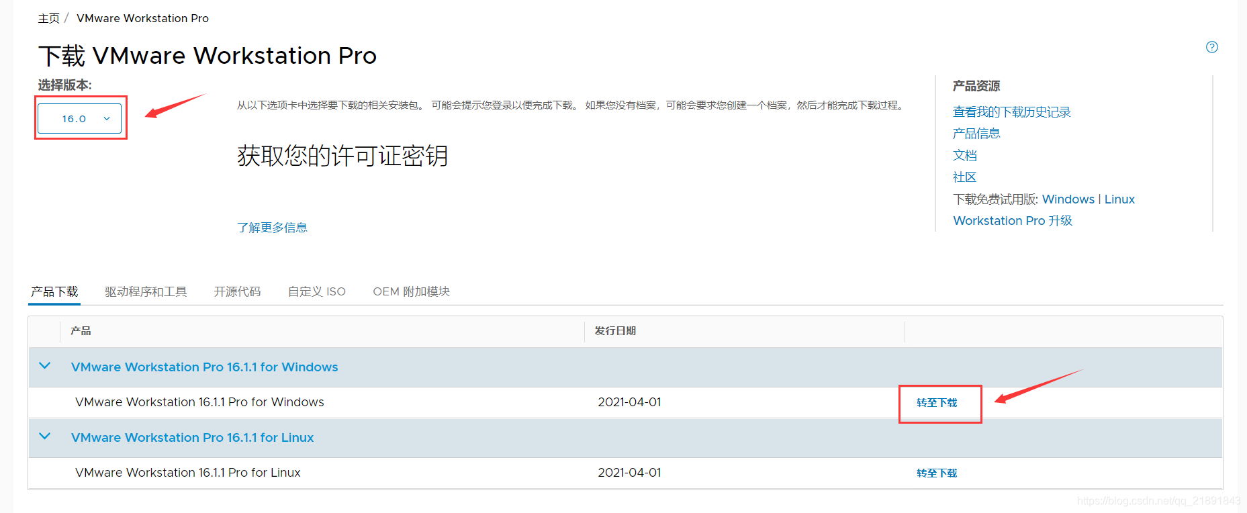Download the free trial for Windows

coord(1068,199)
